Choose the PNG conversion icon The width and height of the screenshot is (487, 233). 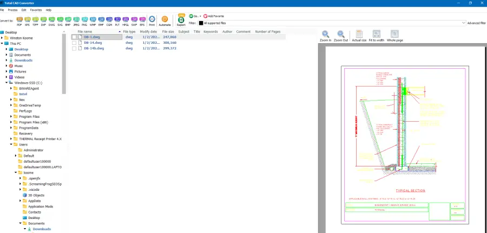click(x=84, y=21)
